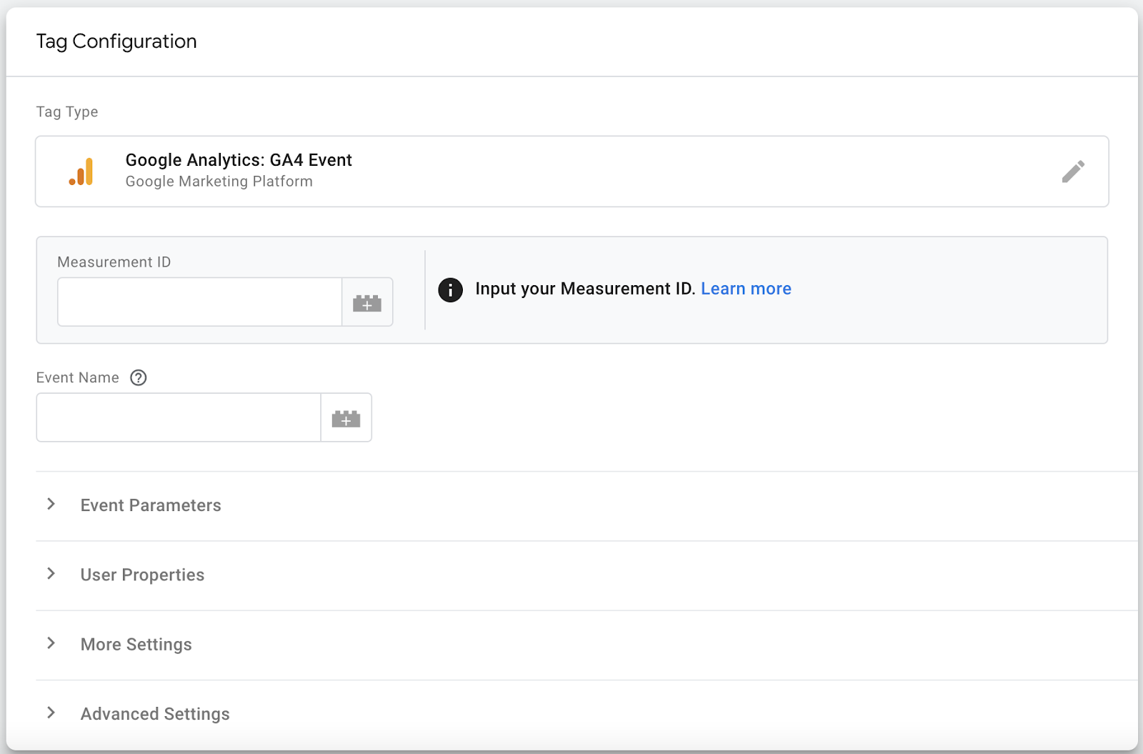Screen dimensions: 1143x754
Task: Open the Learn more link
Action: pyautogui.click(x=746, y=289)
